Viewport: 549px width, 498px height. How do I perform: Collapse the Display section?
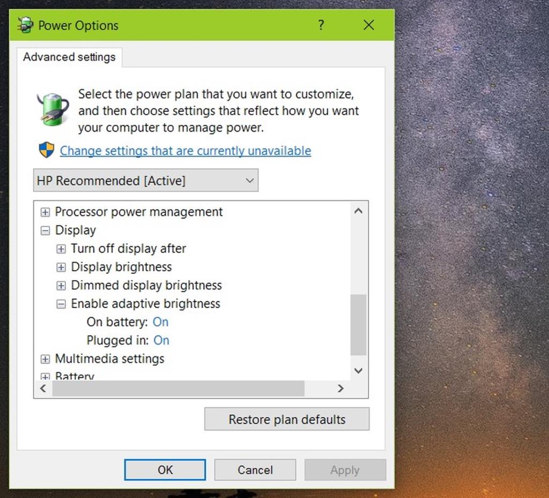[x=45, y=230]
